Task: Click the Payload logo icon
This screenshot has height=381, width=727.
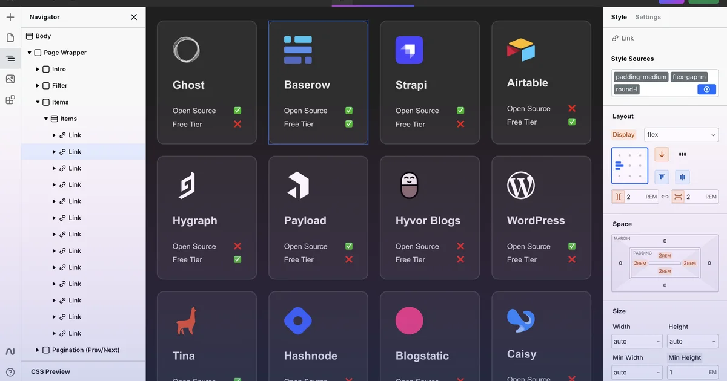Action: click(298, 185)
